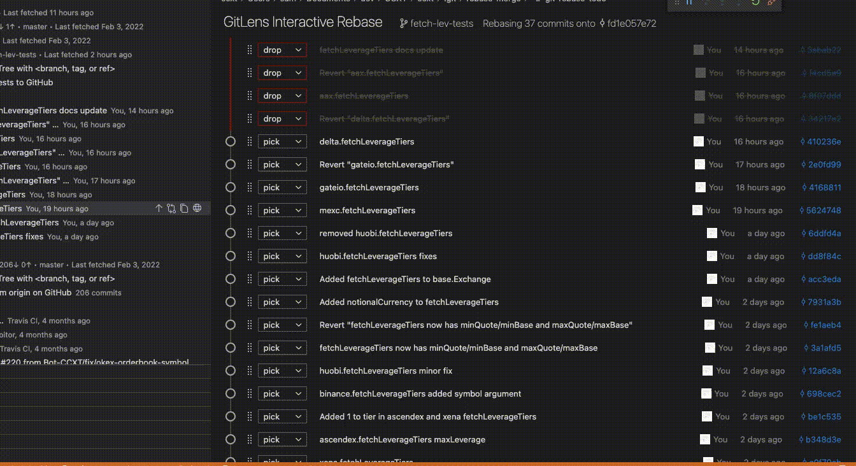This screenshot has height=466, width=856.
Task: Click the push up-arrow icon on highlighted commit
Action: [159, 208]
